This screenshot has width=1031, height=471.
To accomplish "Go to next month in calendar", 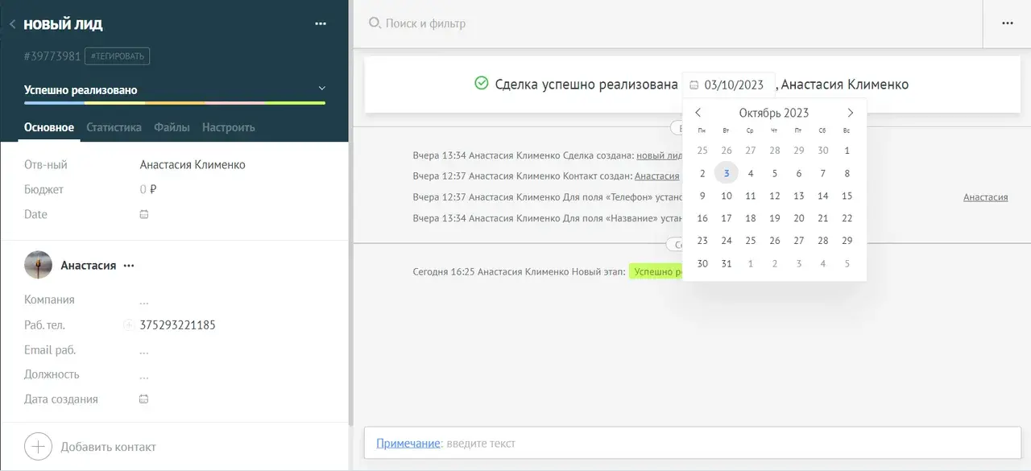I will pyautogui.click(x=850, y=113).
